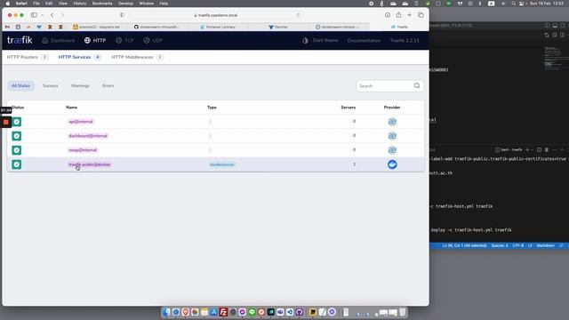Open the Develop menu
The height and width of the screenshot is (320, 569).
pyautogui.click(x=125, y=4)
